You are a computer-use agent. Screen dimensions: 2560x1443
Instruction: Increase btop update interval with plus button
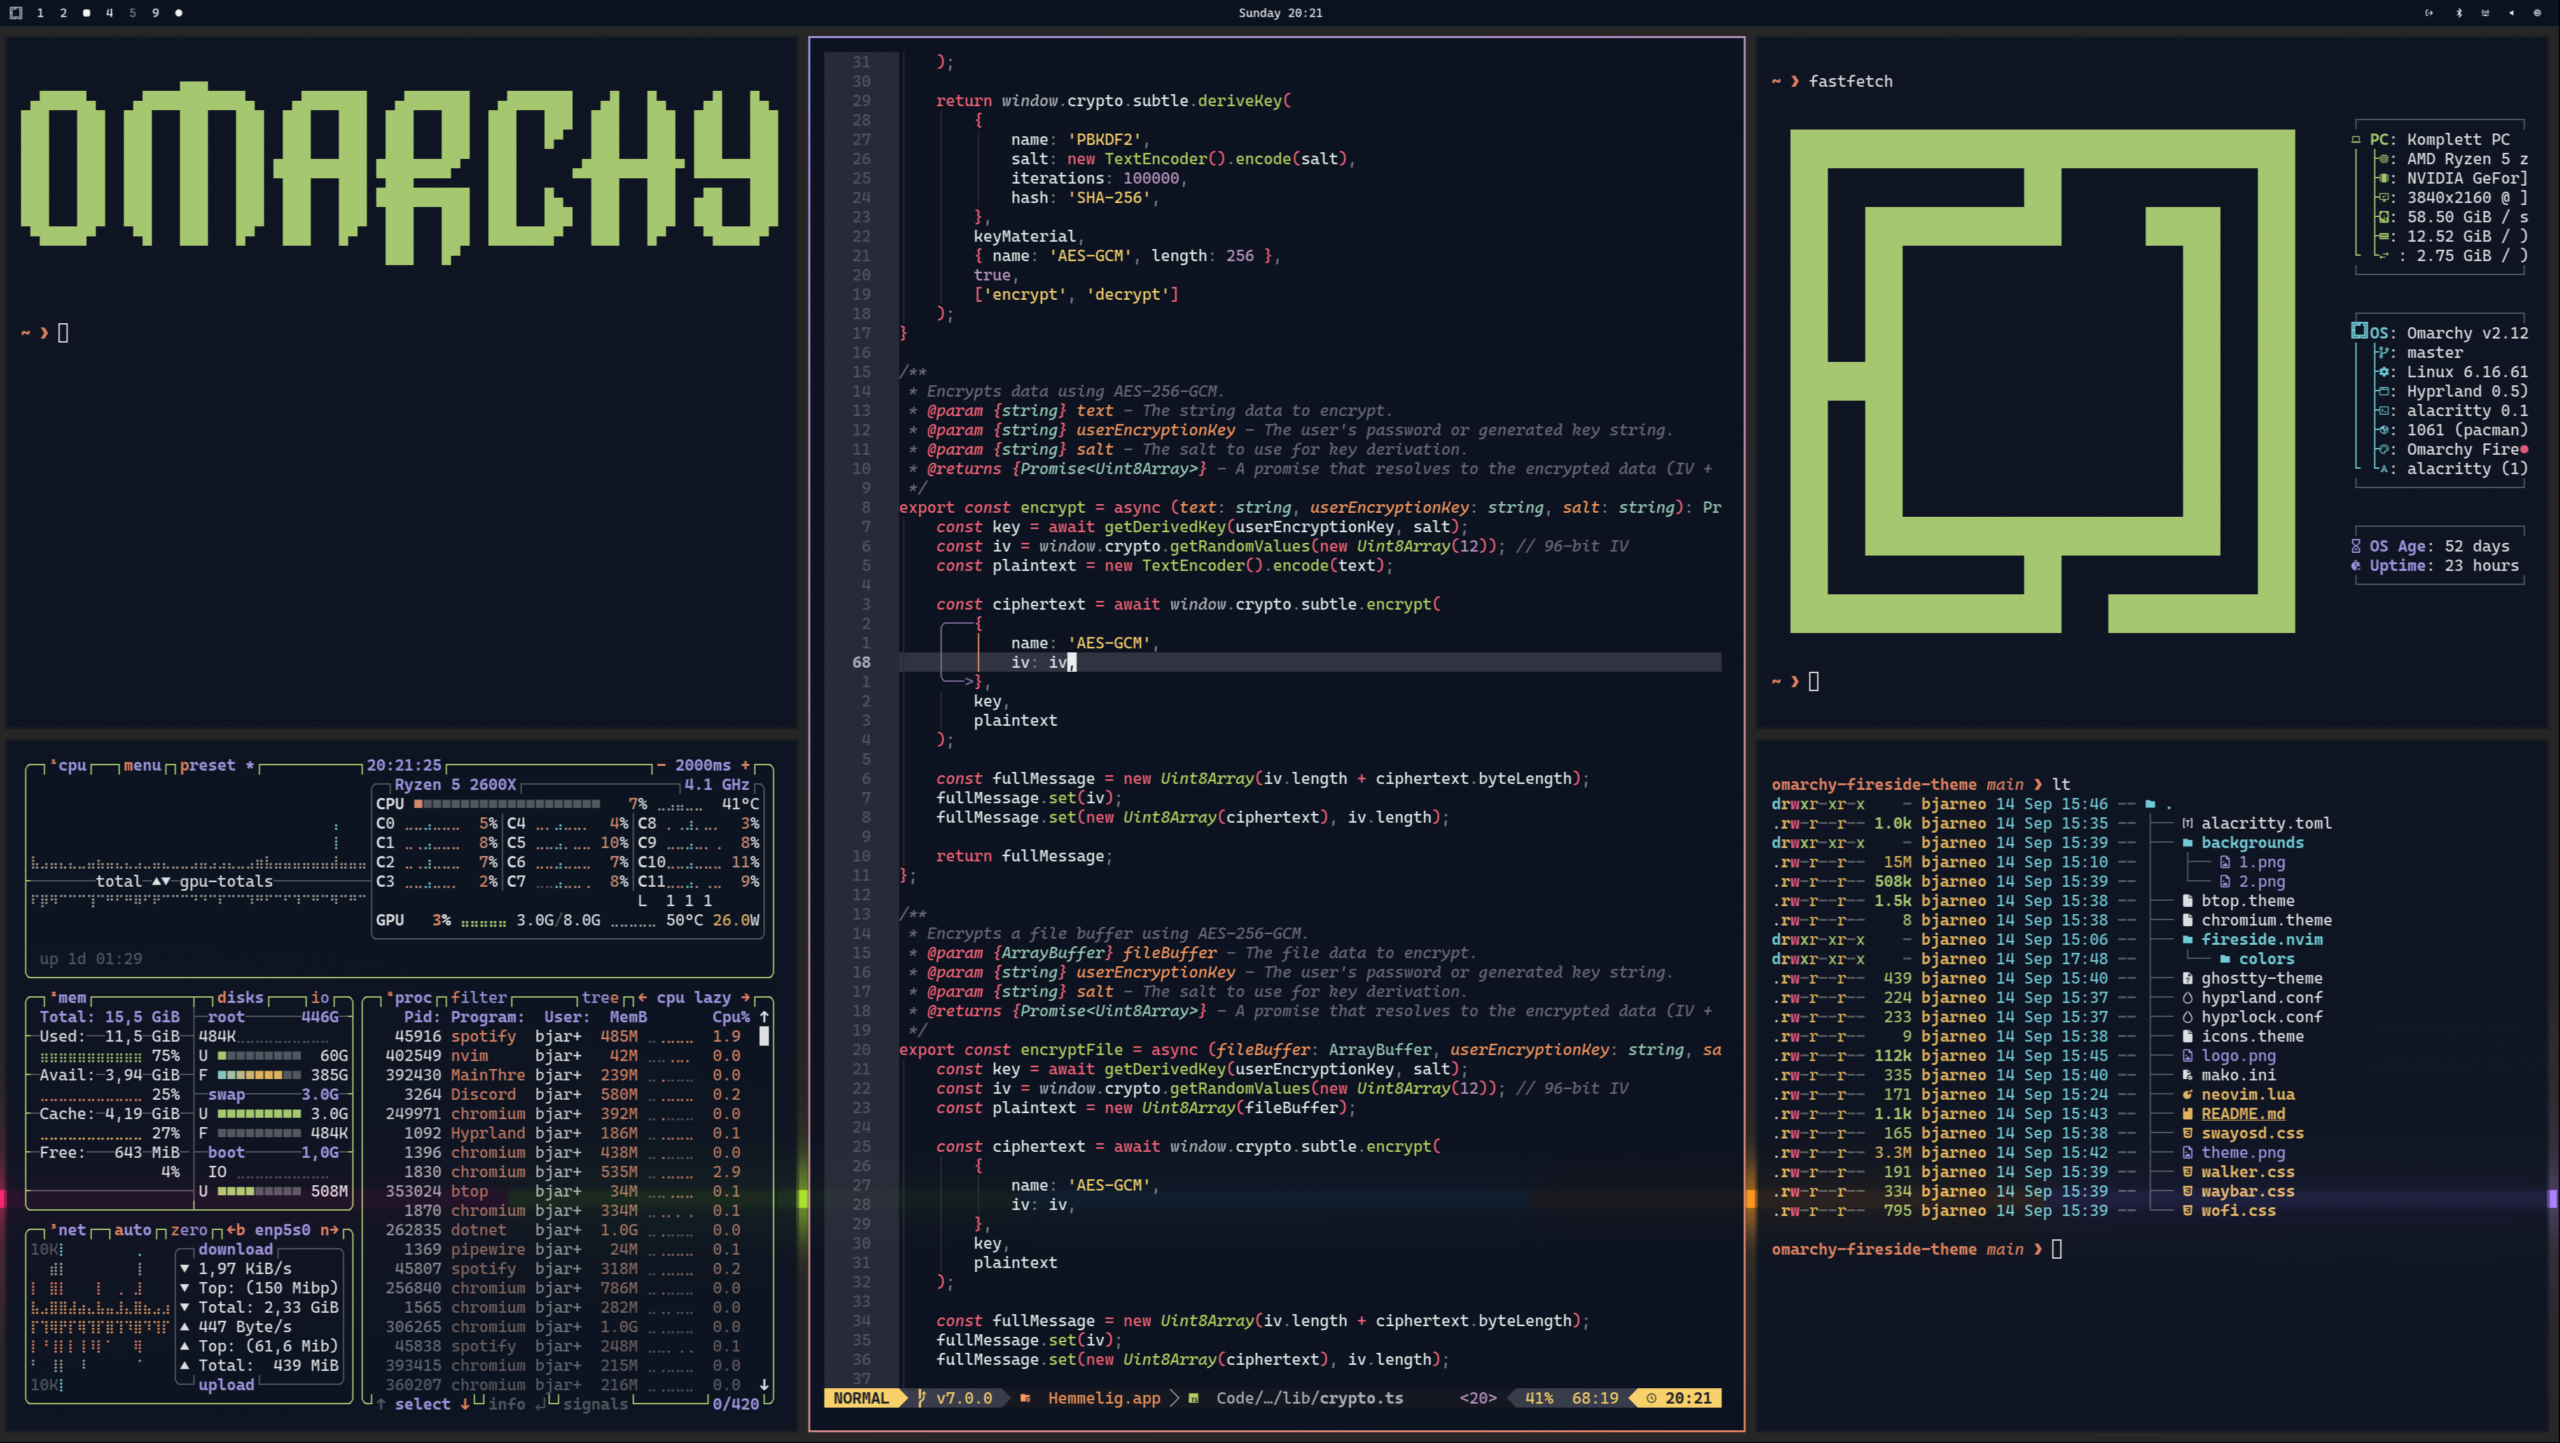(x=745, y=765)
